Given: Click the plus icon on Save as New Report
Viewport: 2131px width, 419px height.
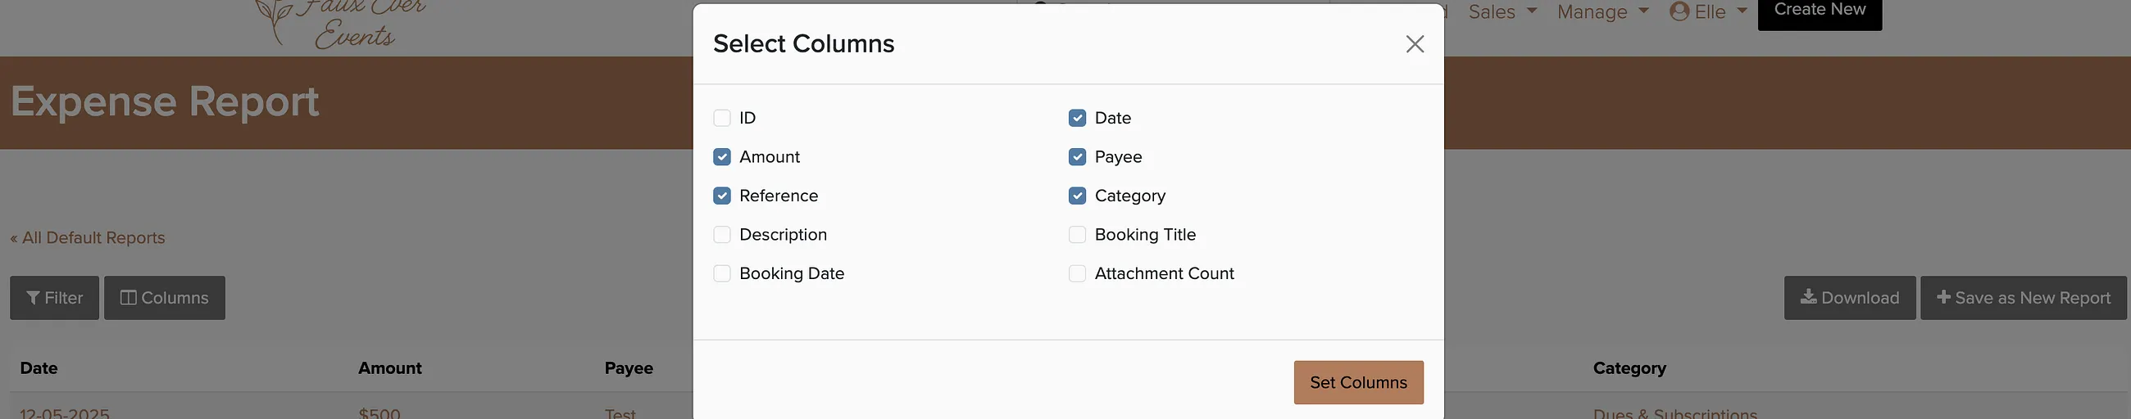Looking at the screenshot, I should [1943, 298].
